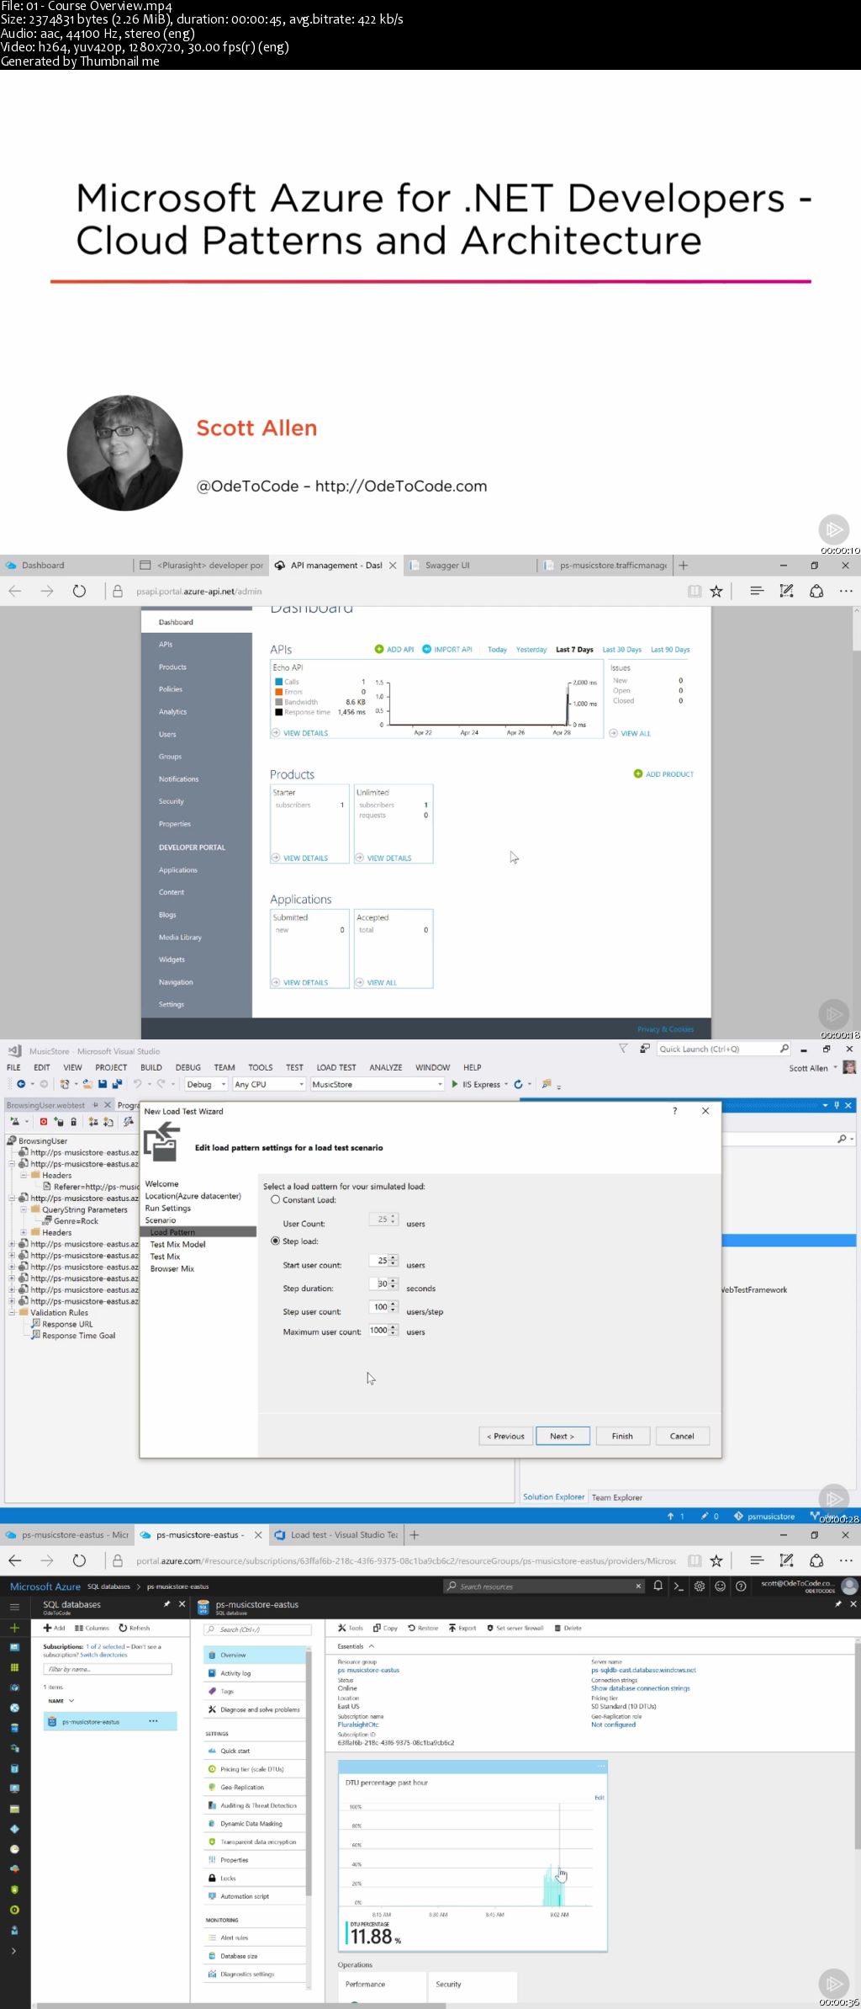The image size is (861, 2009).
Task: Switch to the Swagger UI browser tab
Action: (x=469, y=566)
